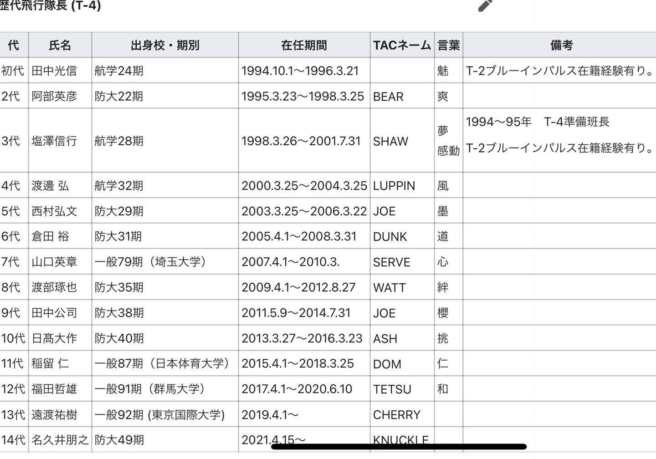
Task: Select the TAC name TETSU
Action: click(392, 389)
